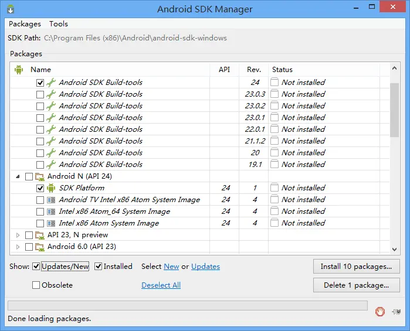The height and width of the screenshot is (331, 410).
Task: Click the status icon for Build-tools 22.0.1
Action: [275, 129]
